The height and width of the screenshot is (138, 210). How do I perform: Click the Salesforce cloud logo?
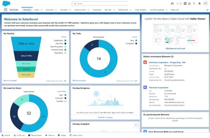click(x=6, y=3)
